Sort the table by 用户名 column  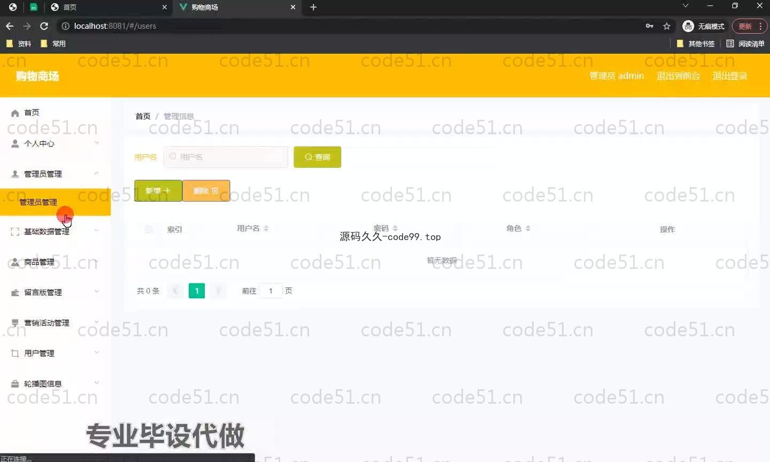266,228
